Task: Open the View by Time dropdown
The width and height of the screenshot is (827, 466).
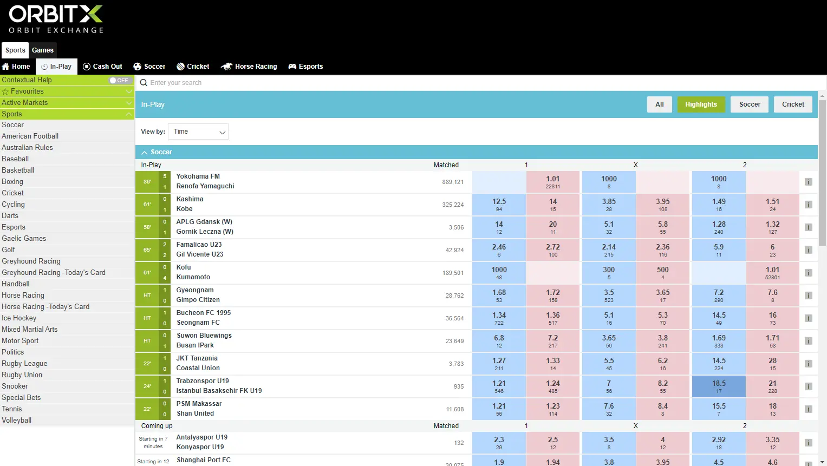Action: [x=198, y=132]
